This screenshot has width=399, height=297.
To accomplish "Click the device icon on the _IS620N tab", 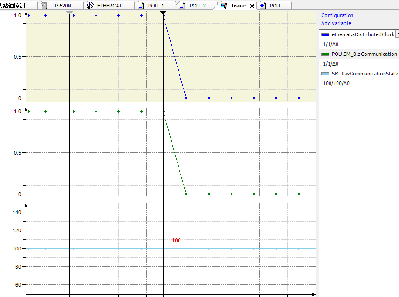I will click(x=44, y=6).
